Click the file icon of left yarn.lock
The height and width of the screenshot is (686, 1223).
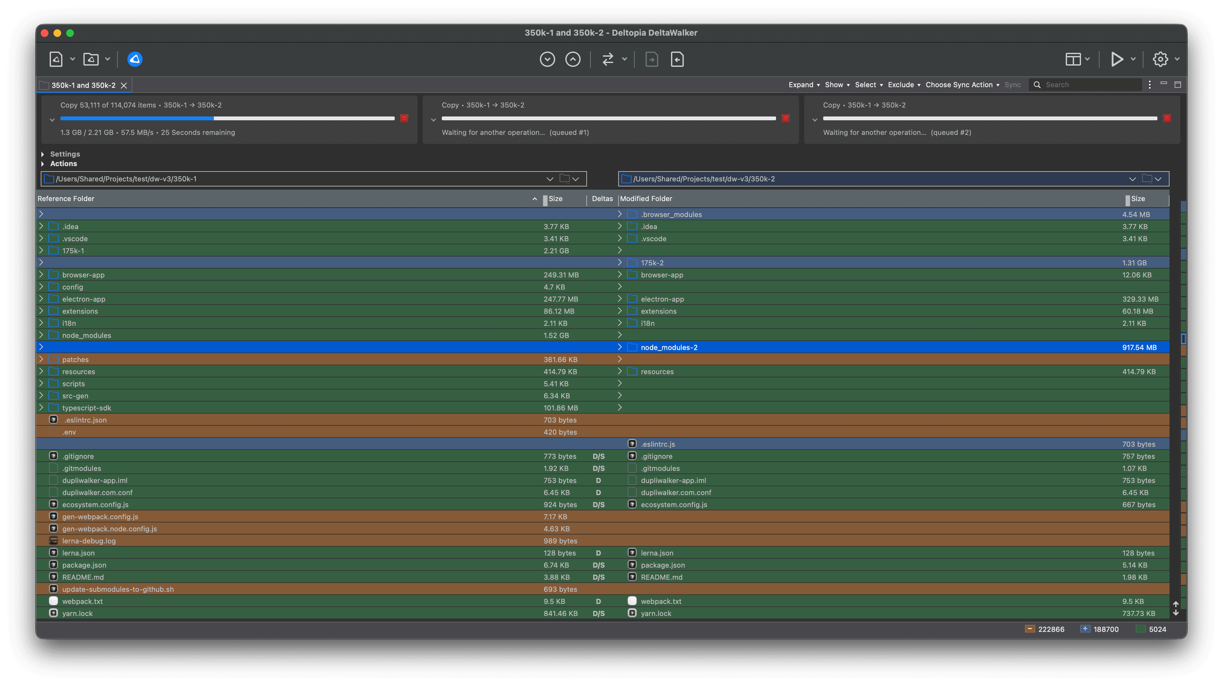click(x=54, y=613)
